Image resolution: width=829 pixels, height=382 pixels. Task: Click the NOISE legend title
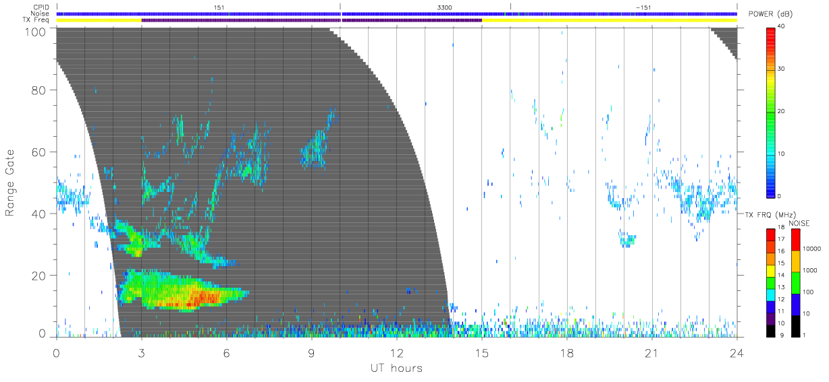click(800, 223)
